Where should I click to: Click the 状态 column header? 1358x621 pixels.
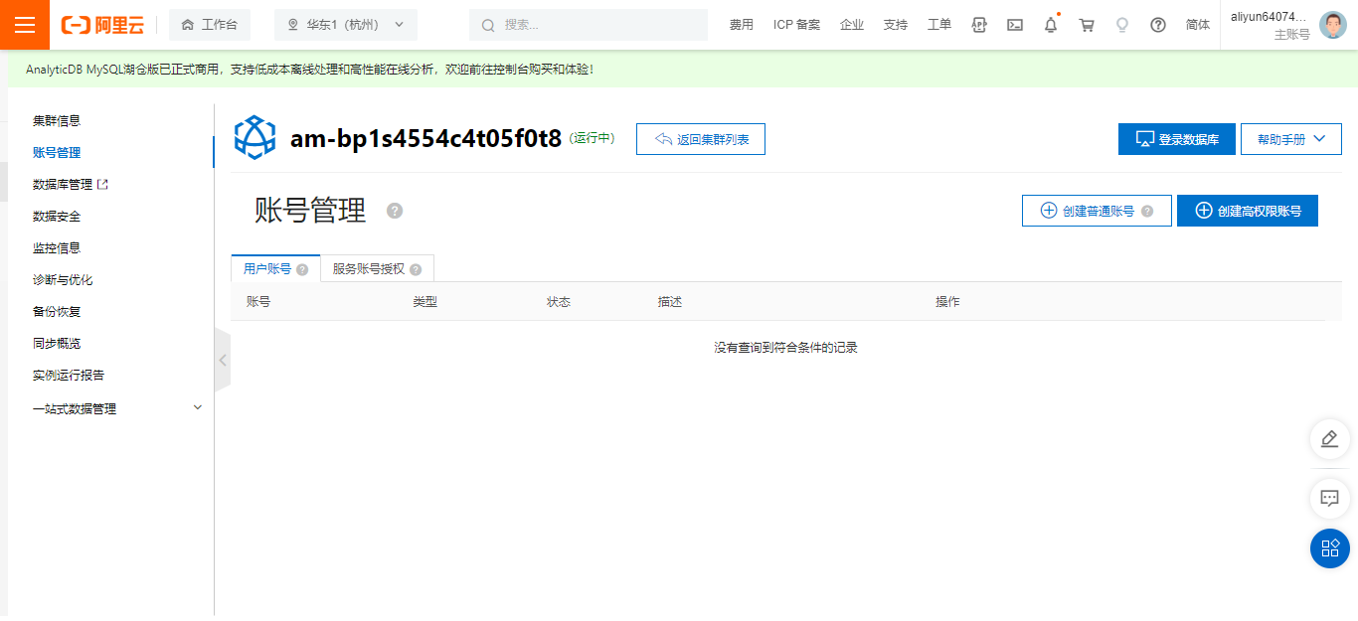pyautogui.click(x=559, y=301)
